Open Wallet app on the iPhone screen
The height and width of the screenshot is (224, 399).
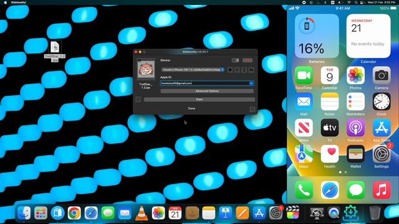pyautogui.click(x=355, y=154)
